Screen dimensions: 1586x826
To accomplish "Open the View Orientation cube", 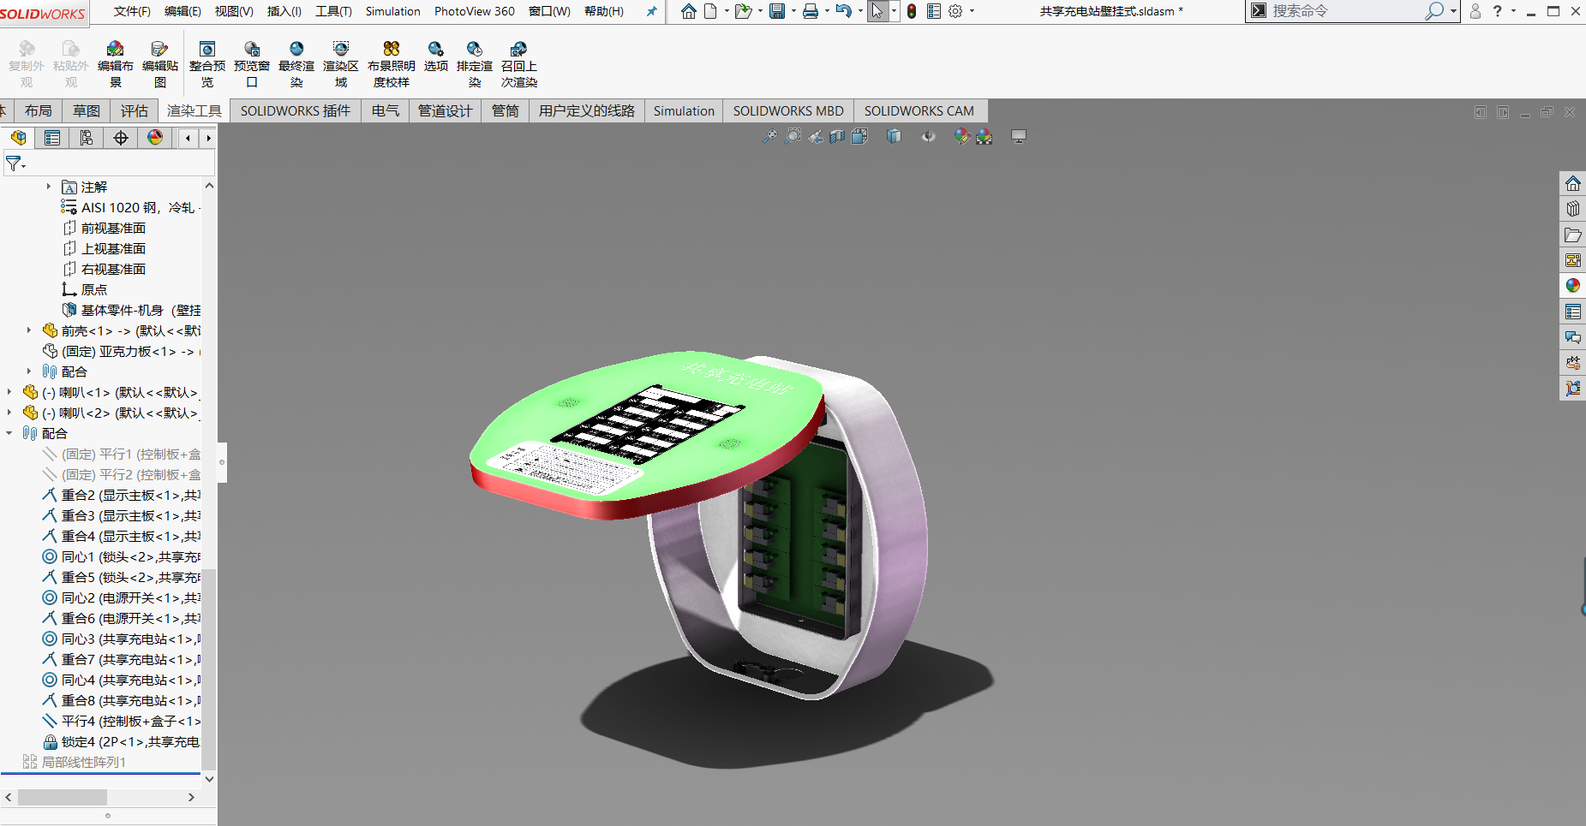I will 859,136.
